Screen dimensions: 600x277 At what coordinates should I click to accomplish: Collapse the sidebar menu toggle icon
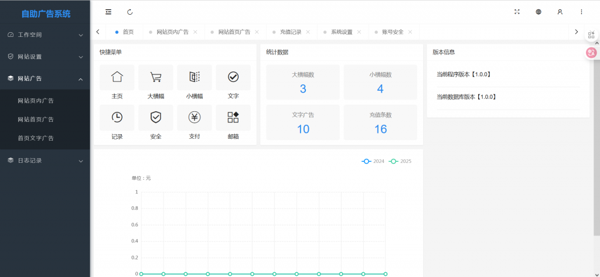click(108, 12)
